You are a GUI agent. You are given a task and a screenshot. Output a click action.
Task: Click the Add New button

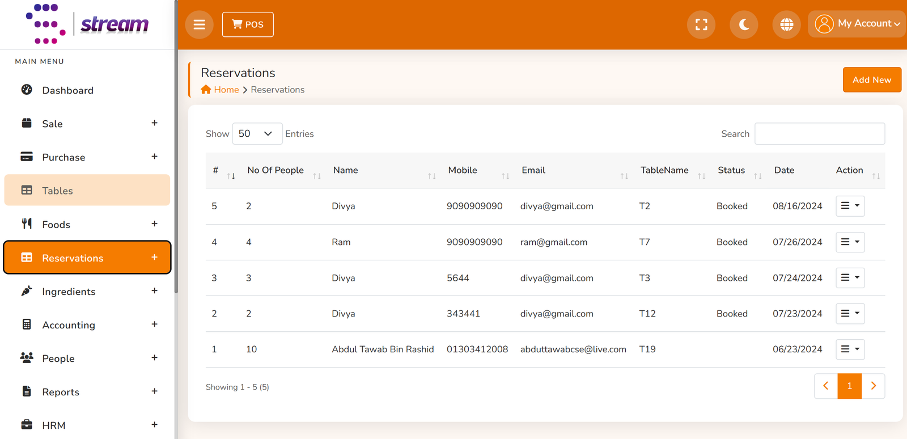(872, 79)
